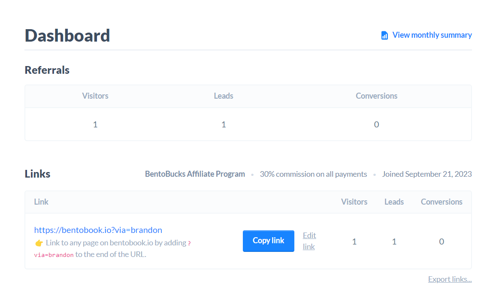The height and width of the screenshot is (308, 496).
Task: Select the Conversions header in Links table
Action: pyautogui.click(x=442, y=202)
